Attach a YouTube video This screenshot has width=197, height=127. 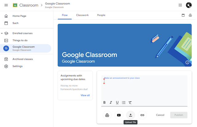pos(119,115)
